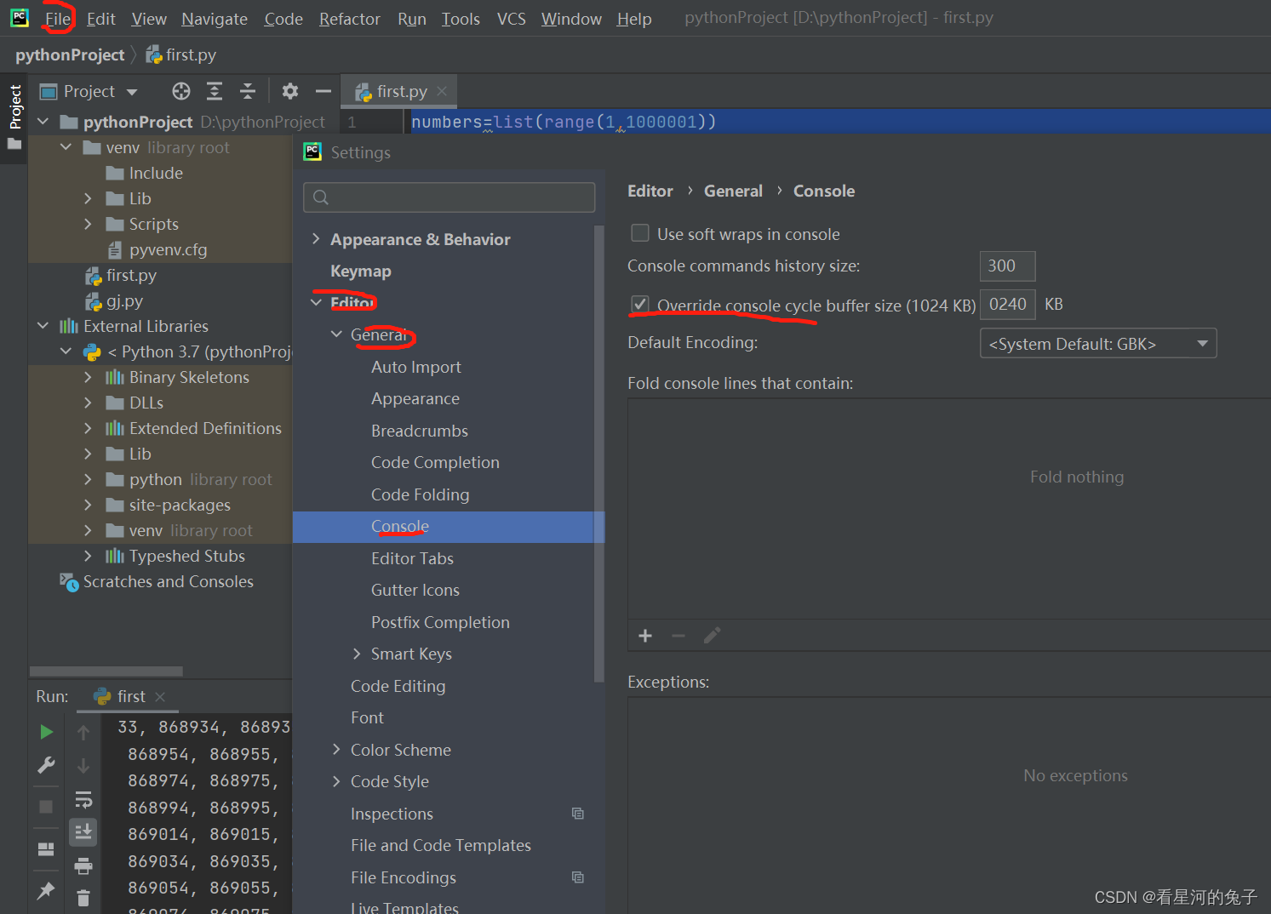The image size is (1271, 914).
Task: Click the Down the stack trace arrow
Action: coord(83,766)
